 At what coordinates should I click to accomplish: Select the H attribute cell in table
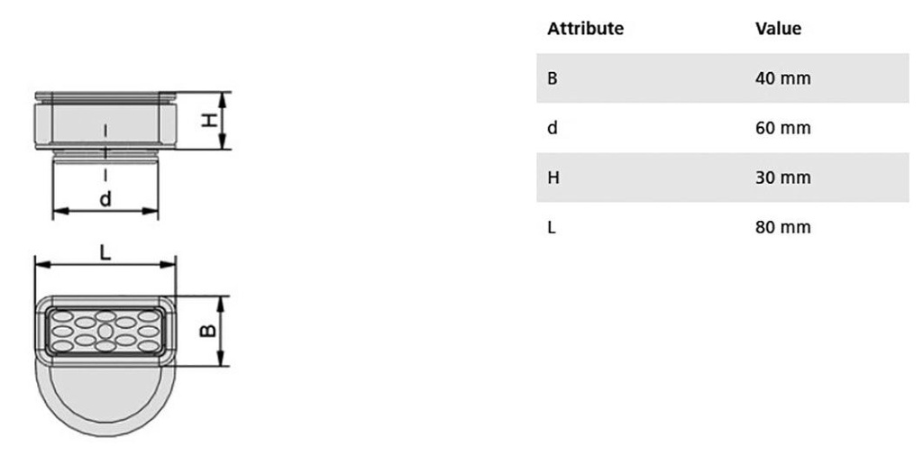(x=553, y=178)
